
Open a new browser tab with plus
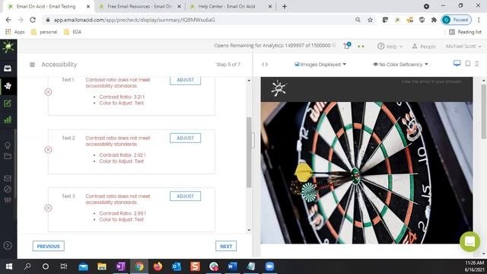click(284, 7)
